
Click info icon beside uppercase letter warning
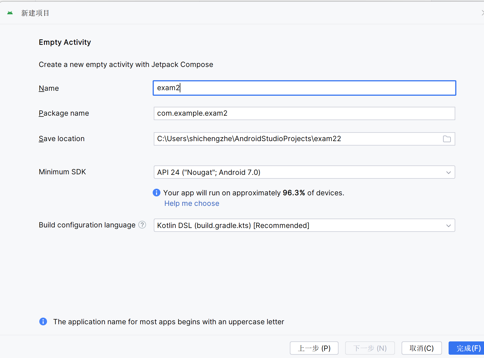(43, 321)
